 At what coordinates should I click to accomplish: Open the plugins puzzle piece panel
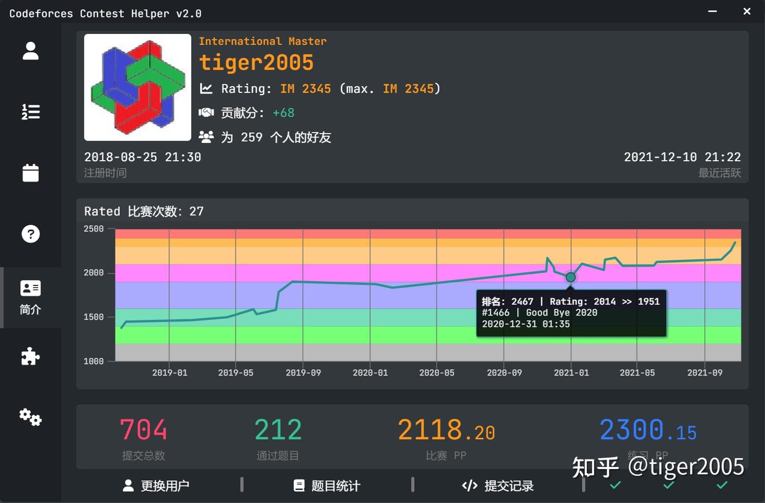30,357
